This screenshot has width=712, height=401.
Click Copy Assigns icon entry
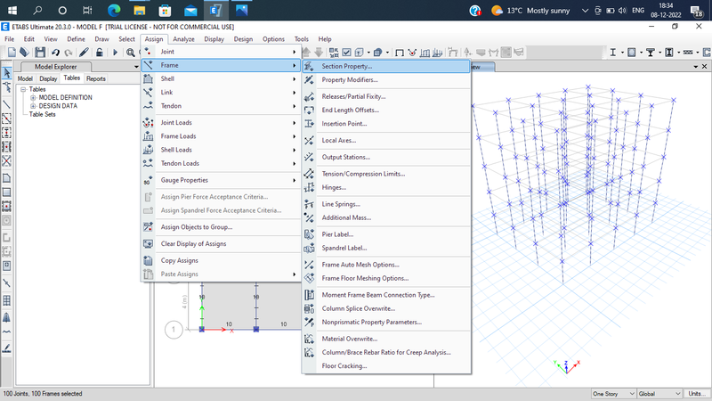point(148,260)
